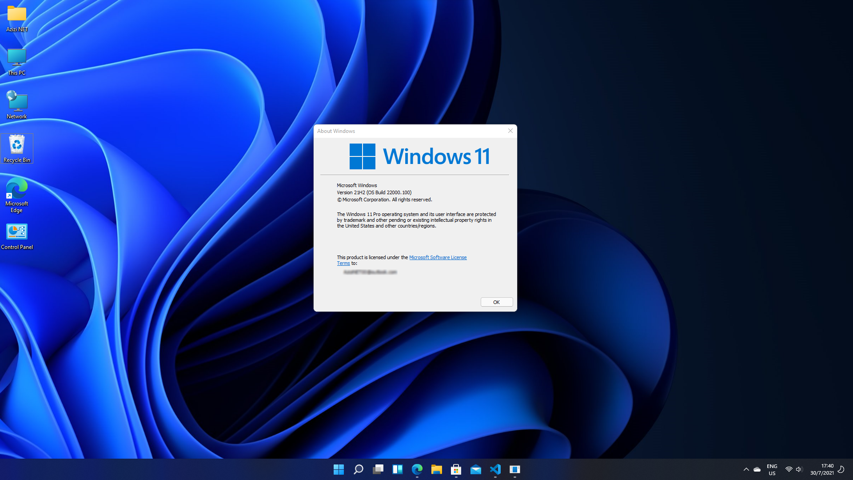Click the 'Terms' link in license text
This screenshot has height=480, width=853.
[x=343, y=263]
